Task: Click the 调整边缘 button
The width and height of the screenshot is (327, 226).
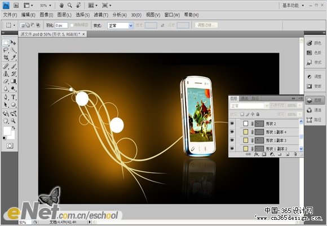Action: click(206, 25)
